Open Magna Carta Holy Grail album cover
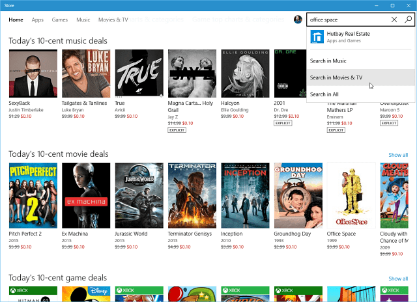This screenshot has height=302, width=417. tap(192, 74)
